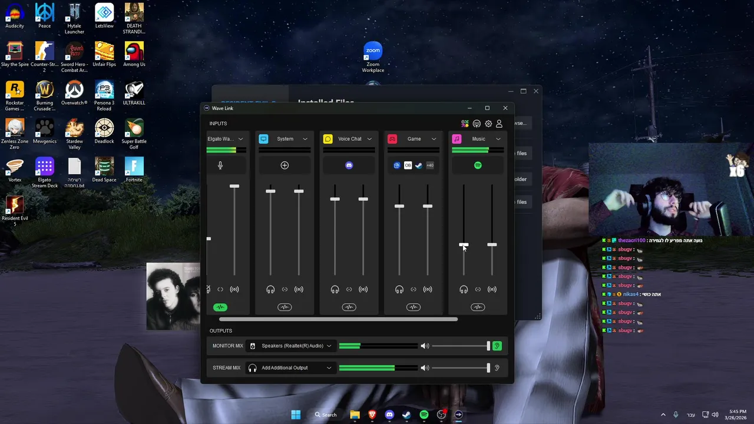Click the microphone globe icon near settings
754x424 pixels.
[477, 124]
